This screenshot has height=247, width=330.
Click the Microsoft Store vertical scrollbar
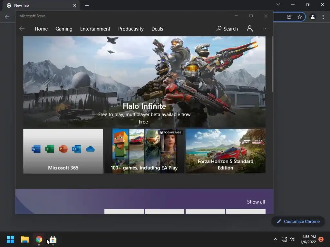click(x=272, y=64)
